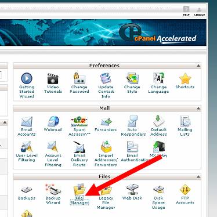Open Legacy File Manager
The height and width of the screenshot is (217, 217).
[x=106, y=197]
